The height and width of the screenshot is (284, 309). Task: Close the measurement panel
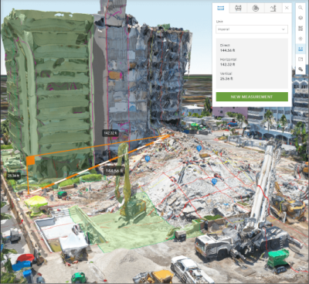point(287,8)
